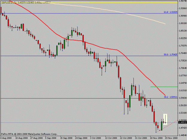Click the 1.93860 price axis label
187x140 pixels.
point(183,8)
